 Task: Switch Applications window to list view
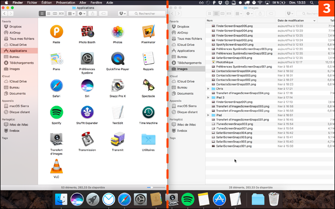48,13
